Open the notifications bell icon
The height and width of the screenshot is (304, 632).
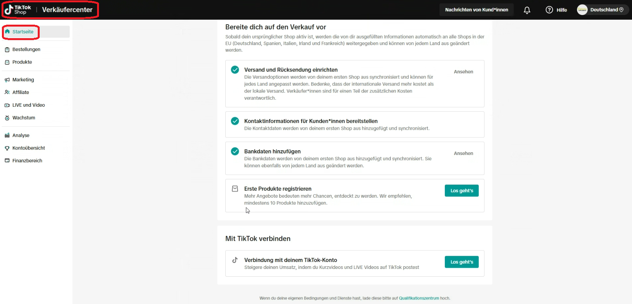pos(527,10)
